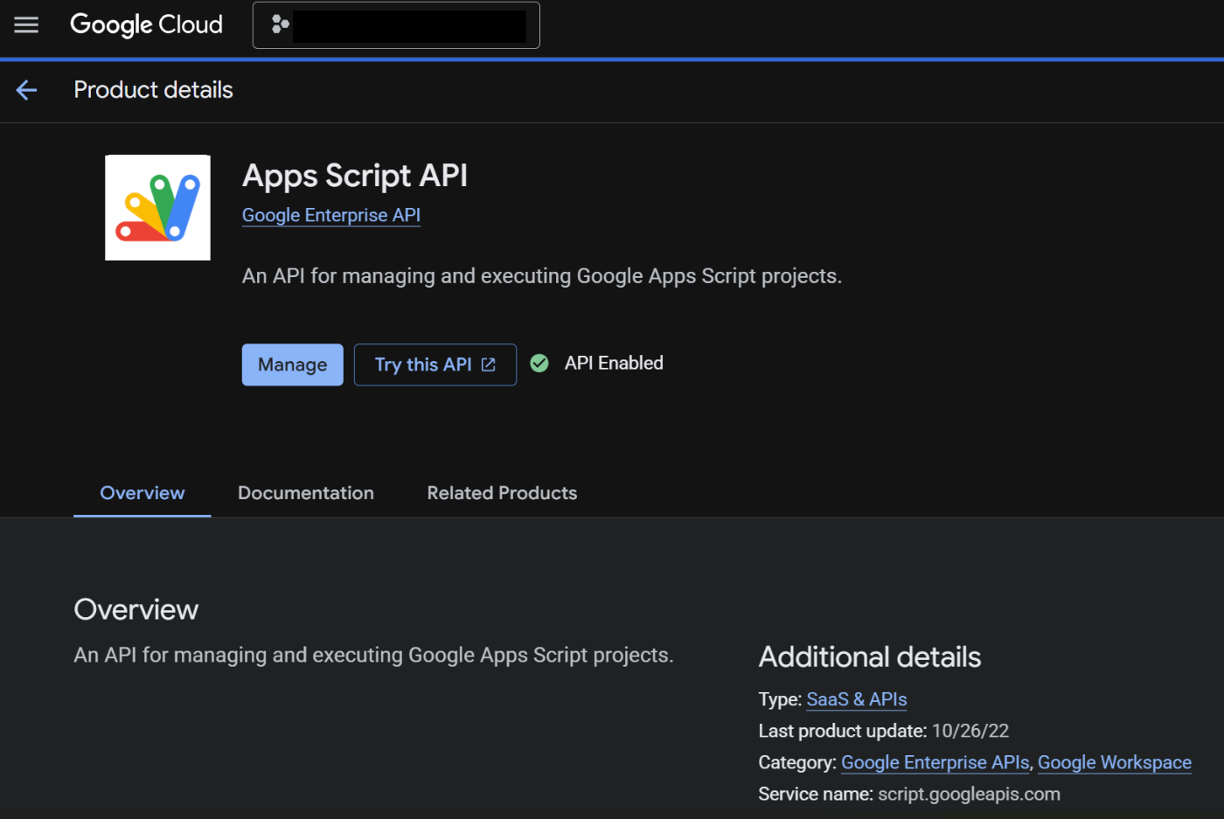Click the Google Cloud logo
Viewport: 1224px width, 819px height.
point(146,24)
